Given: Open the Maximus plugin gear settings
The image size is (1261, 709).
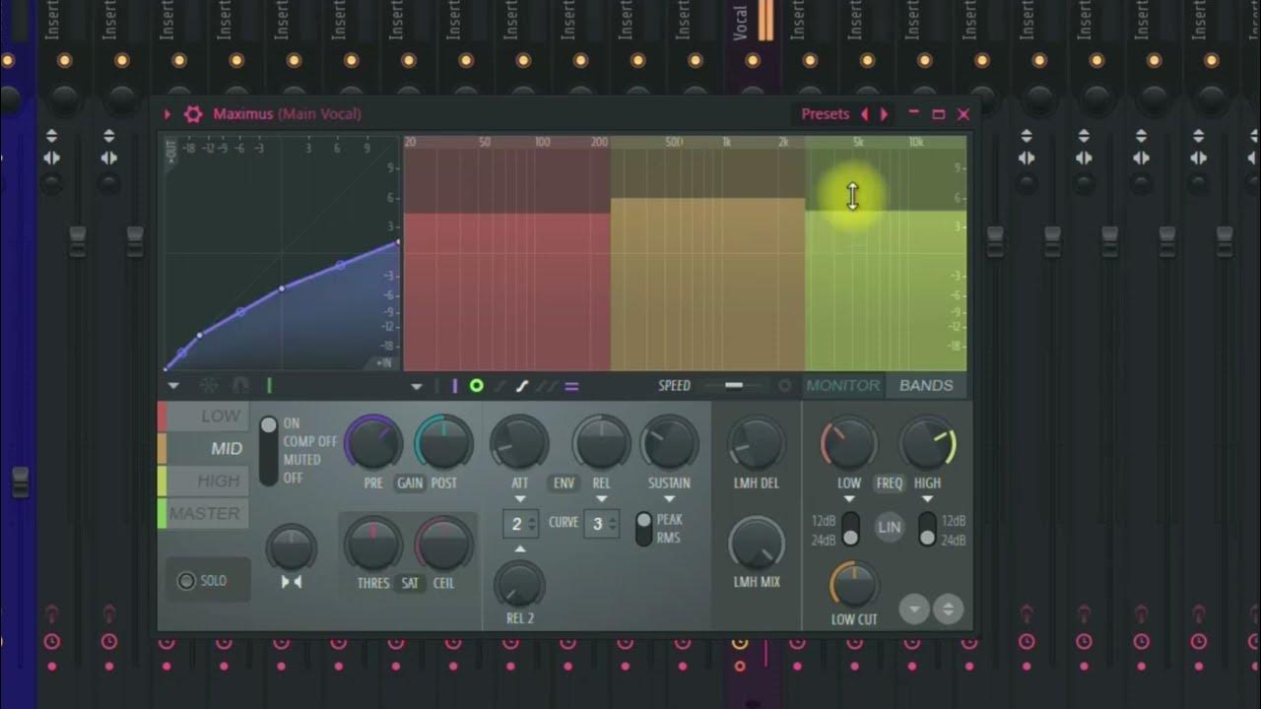Looking at the screenshot, I should tap(194, 114).
